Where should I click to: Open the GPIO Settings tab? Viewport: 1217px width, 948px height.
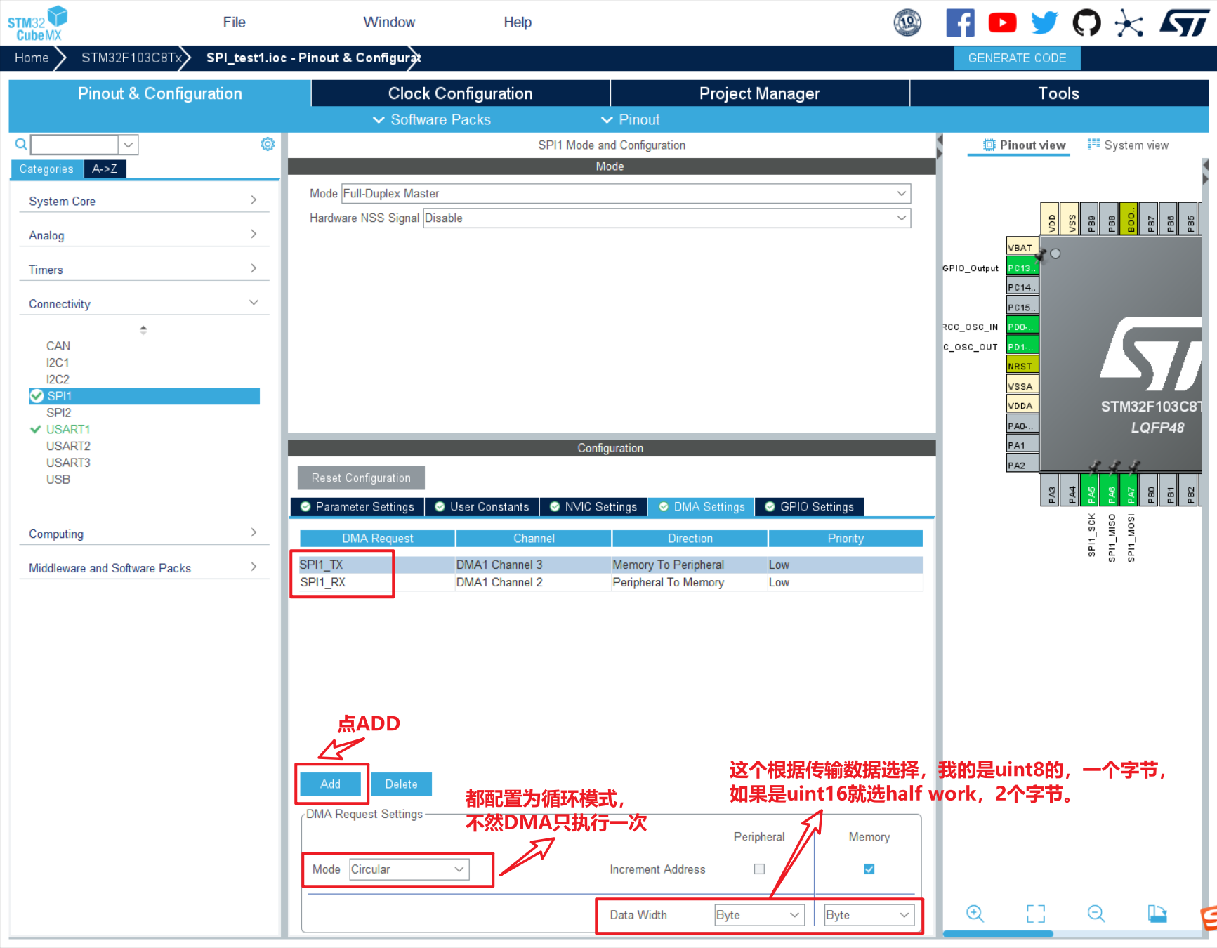coord(809,507)
